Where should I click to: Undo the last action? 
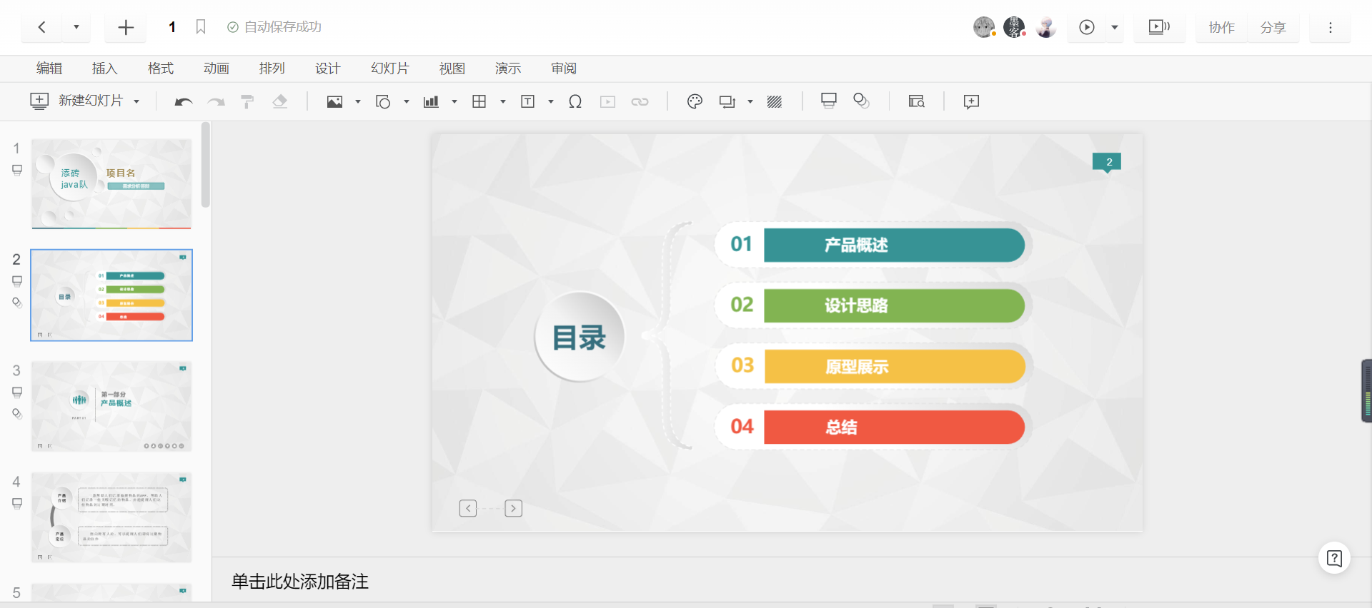(184, 102)
